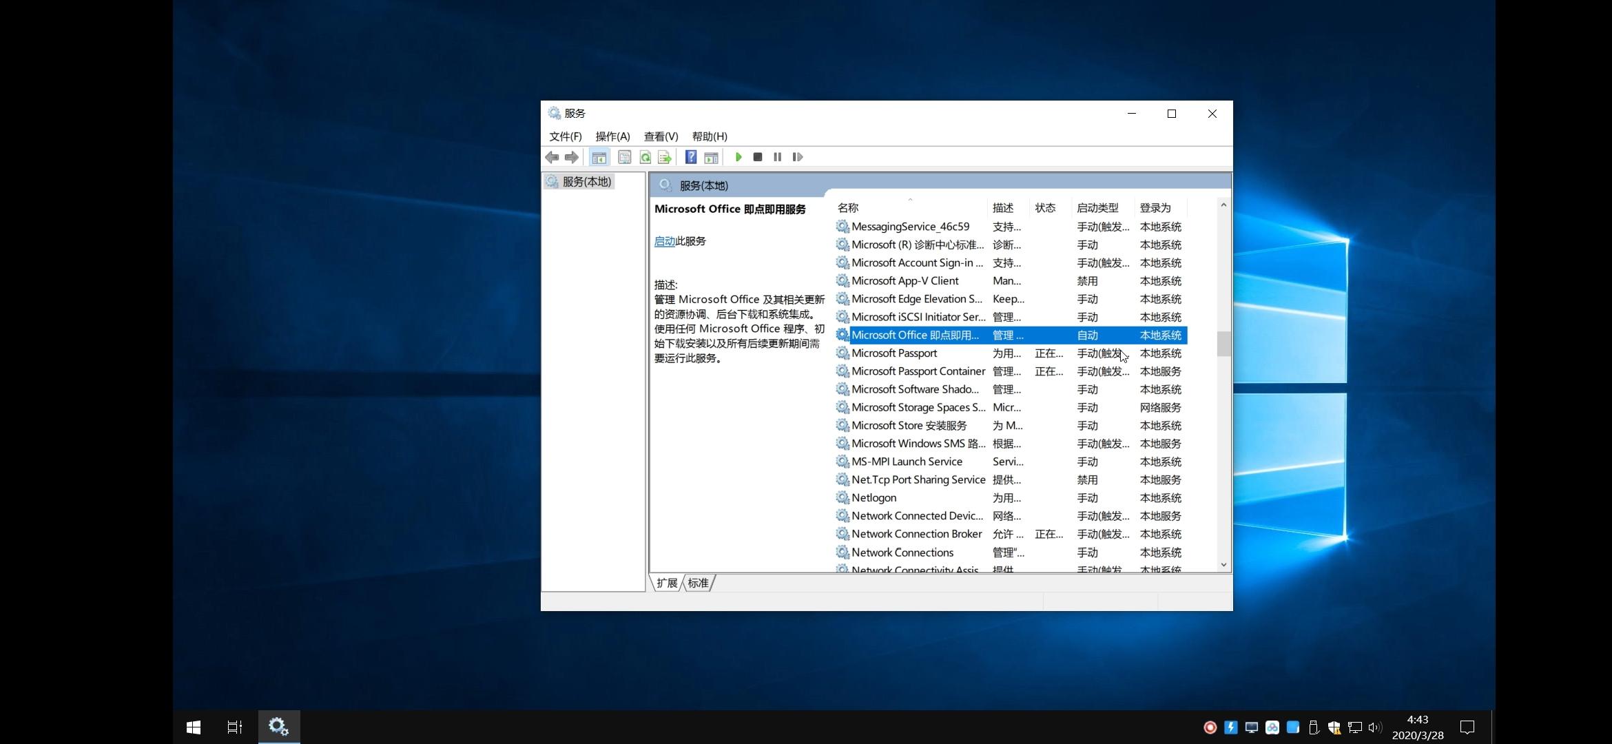The width and height of the screenshot is (1612, 744).
Task: Sort by the 名称 column header
Action: click(x=910, y=208)
